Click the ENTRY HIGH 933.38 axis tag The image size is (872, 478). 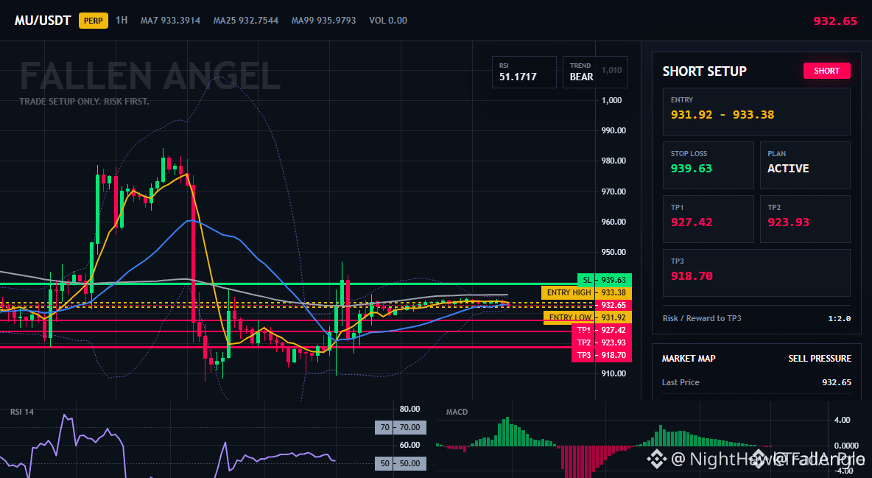(587, 292)
